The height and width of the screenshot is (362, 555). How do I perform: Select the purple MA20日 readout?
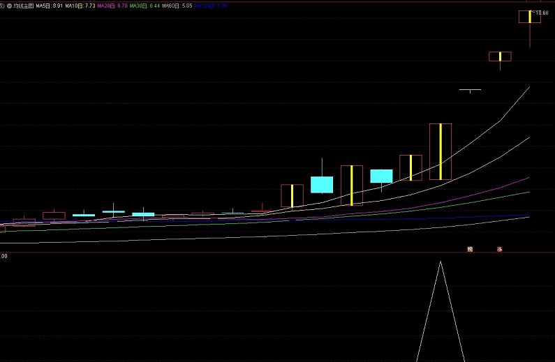112,6
